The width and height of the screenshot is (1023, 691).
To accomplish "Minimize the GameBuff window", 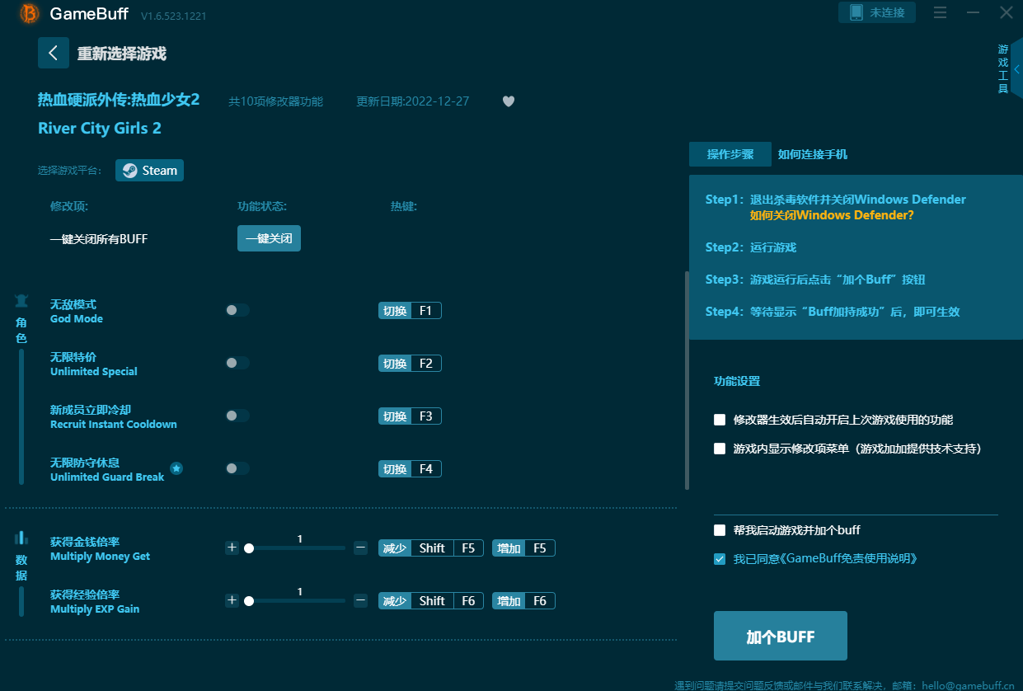I will tap(974, 12).
